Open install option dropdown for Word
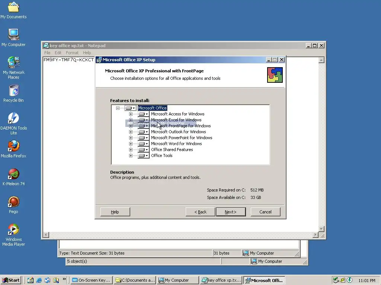 (143, 144)
